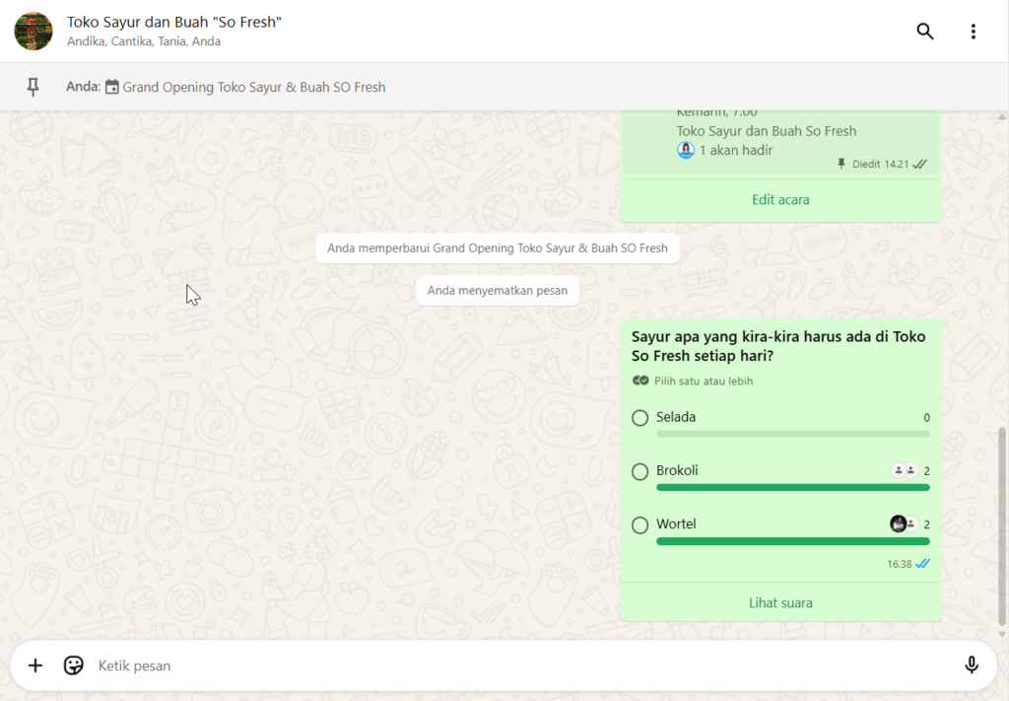This screenshot has width=1009, height=701.
Task: Open the three-dot chat menu
Action: click(973, 32)
